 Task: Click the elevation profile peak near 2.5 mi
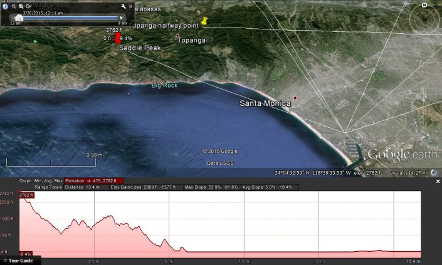point(110,216)
